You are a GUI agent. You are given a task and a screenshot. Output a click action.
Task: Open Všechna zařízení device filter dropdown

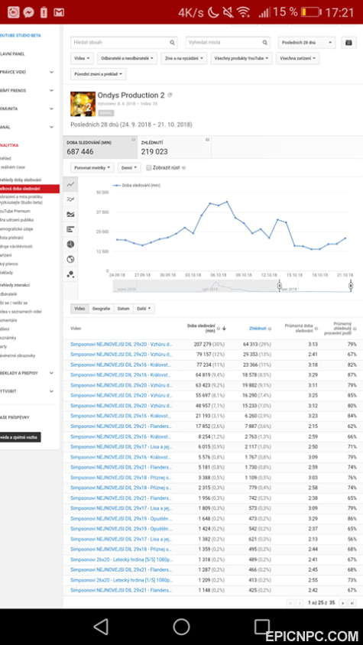(297, 58)
